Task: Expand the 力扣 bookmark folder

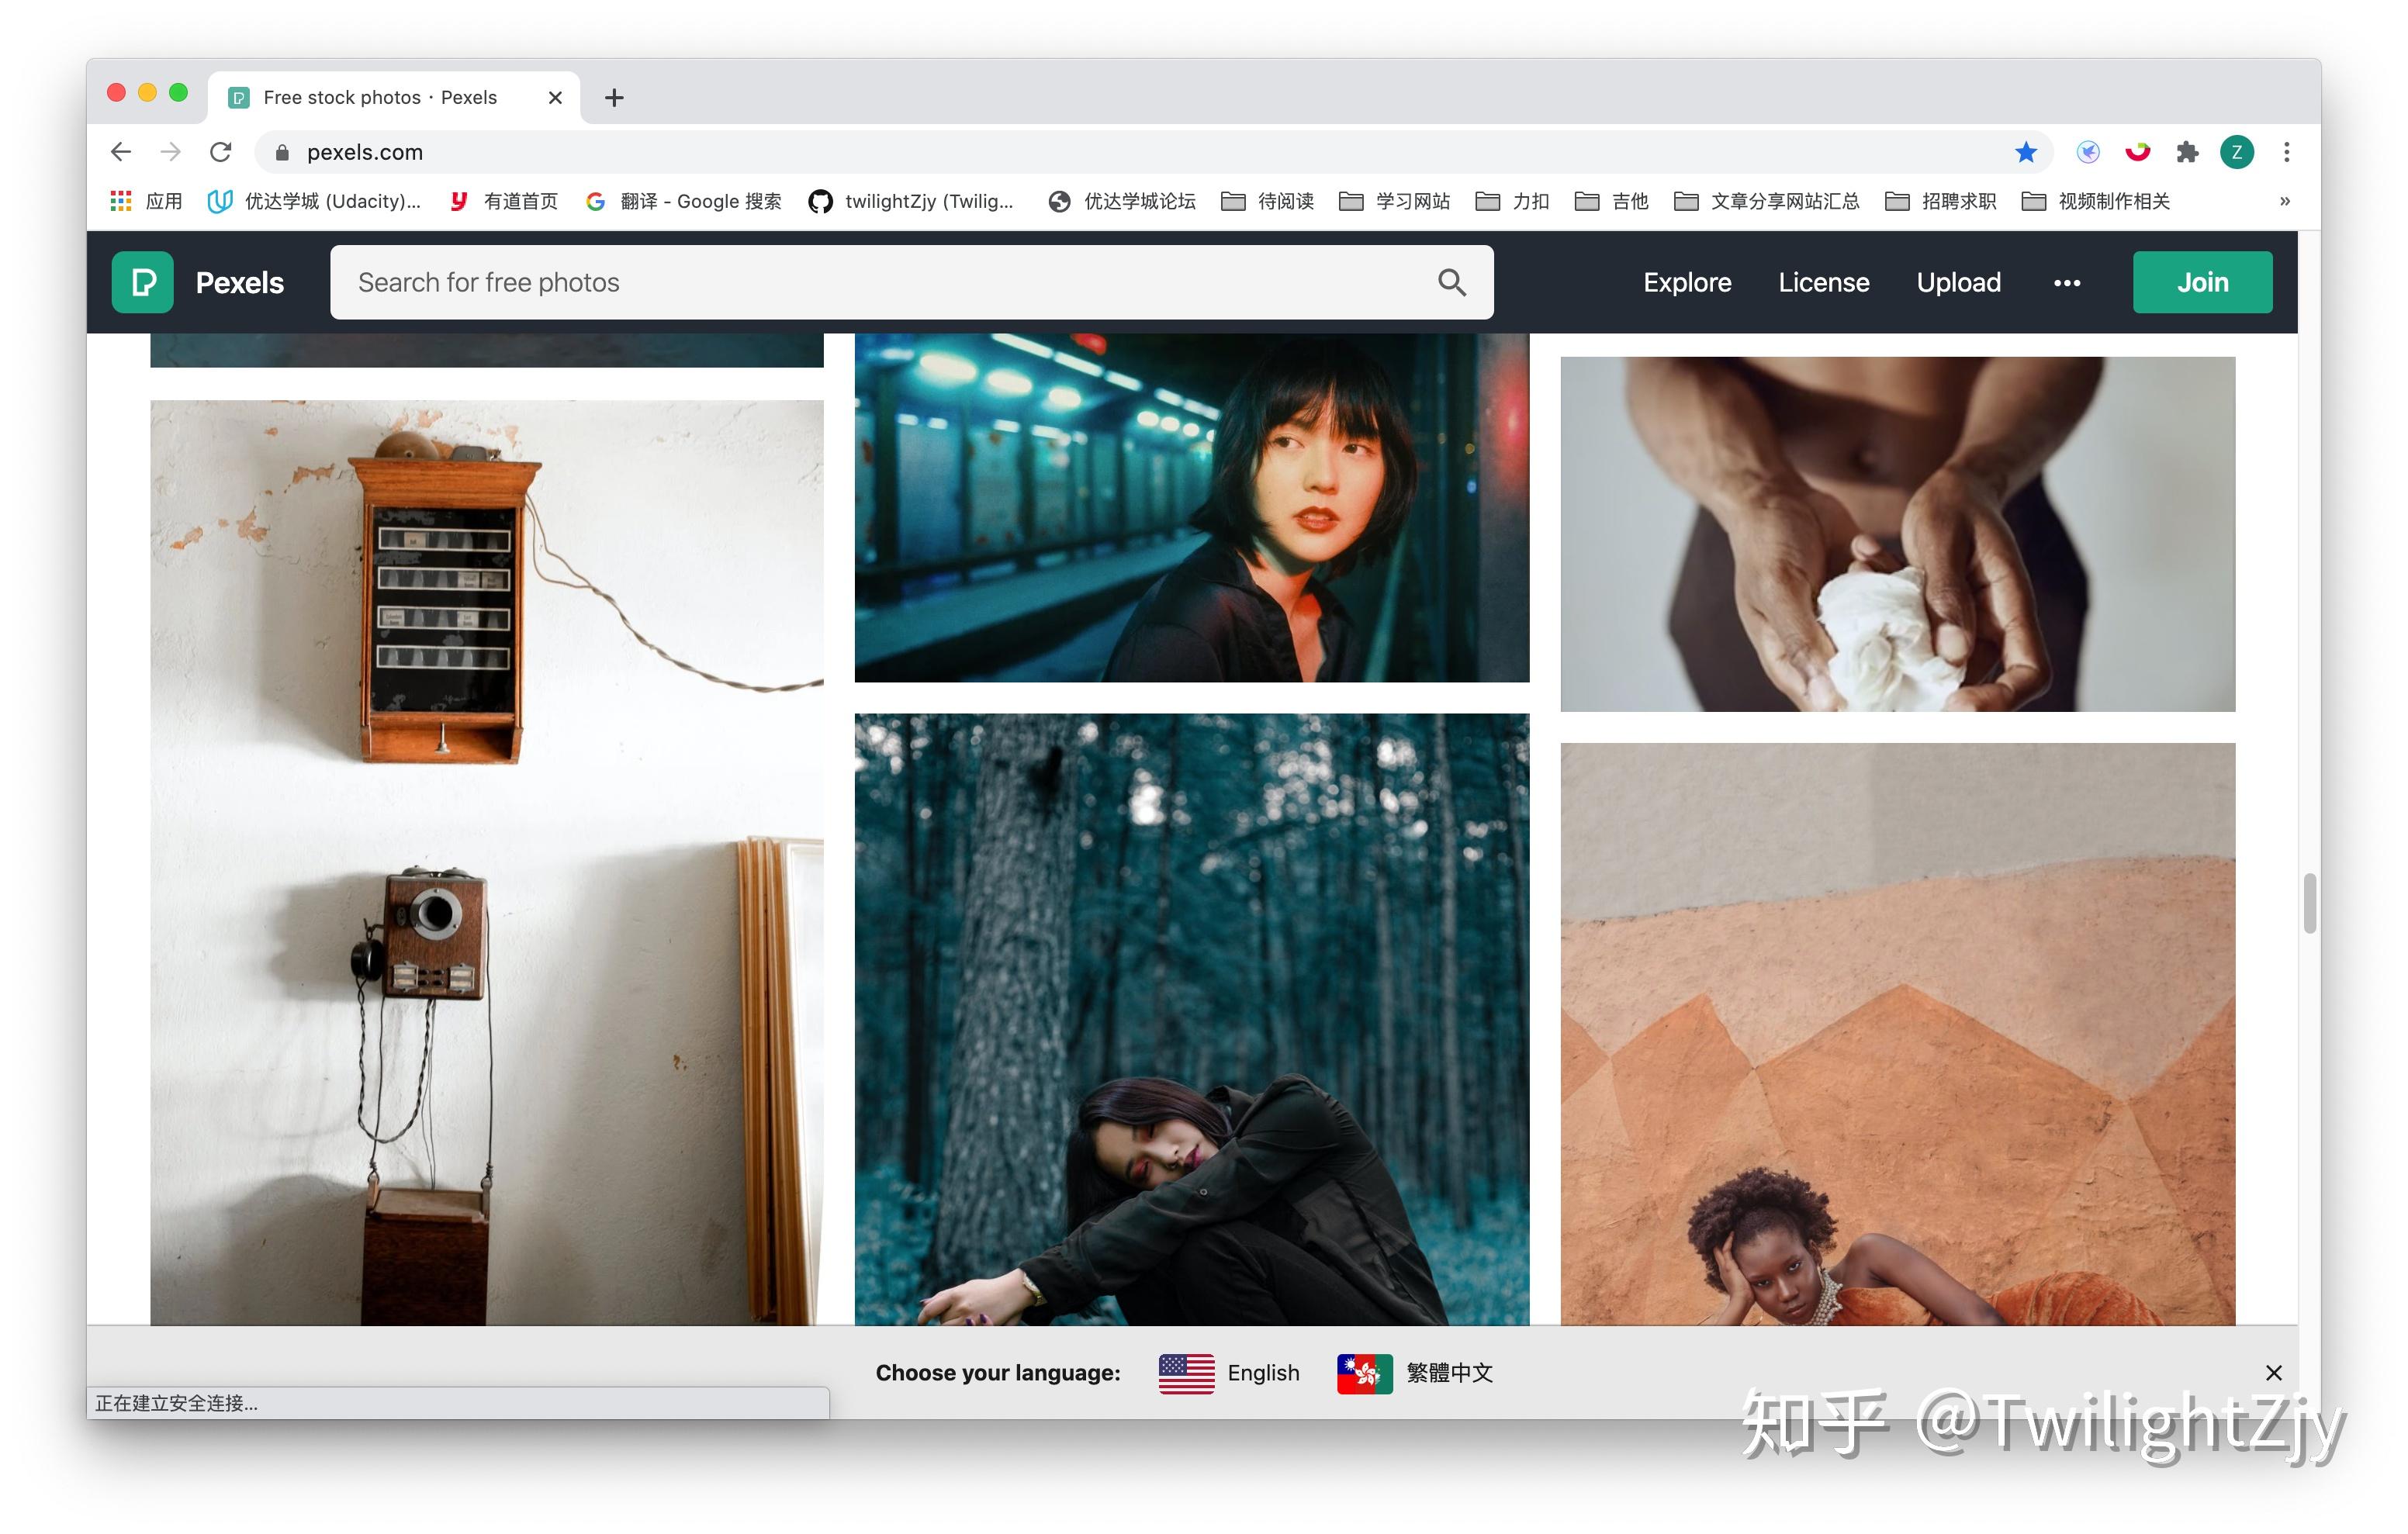Action: (1512, 201)
